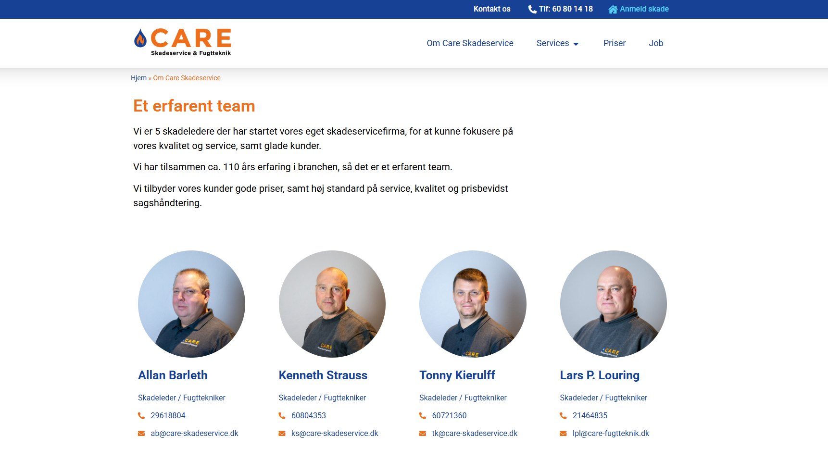This screenshot has height=473, width=828.
Task: Click Allan Barleth's portrait photo
Action: [x=191, y=304]
